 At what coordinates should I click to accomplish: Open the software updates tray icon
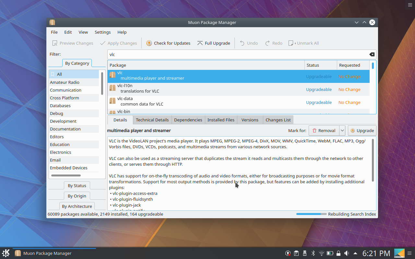point(288,253)
